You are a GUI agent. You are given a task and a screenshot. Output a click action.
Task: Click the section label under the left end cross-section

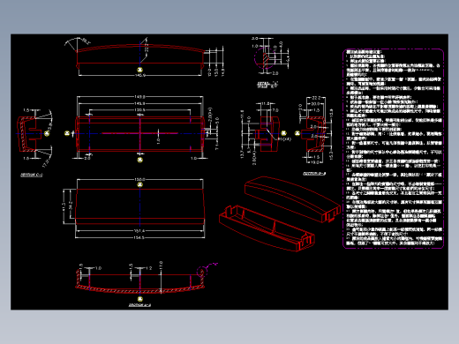point(32,175)
